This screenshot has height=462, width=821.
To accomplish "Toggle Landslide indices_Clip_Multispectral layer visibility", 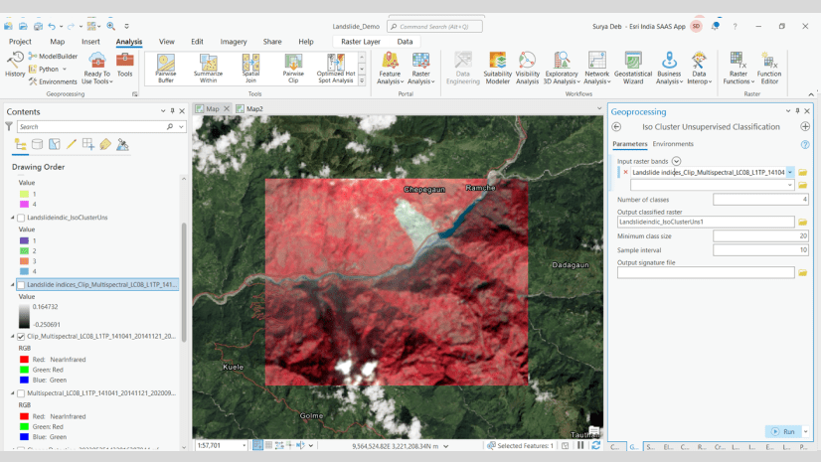I will 21,284.
